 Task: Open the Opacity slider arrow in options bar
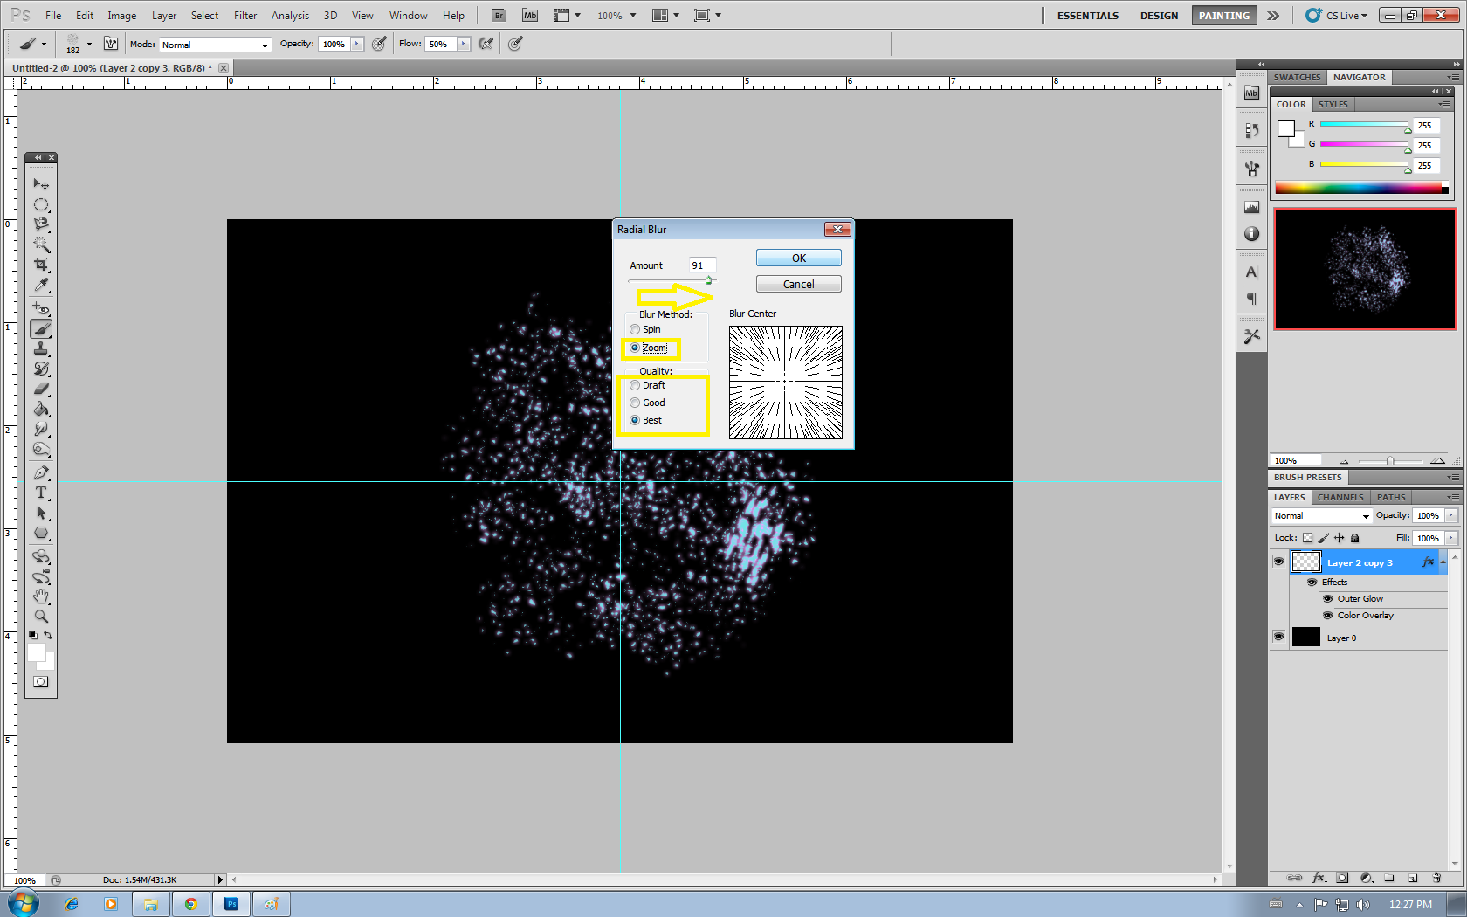tap(357, 44)
